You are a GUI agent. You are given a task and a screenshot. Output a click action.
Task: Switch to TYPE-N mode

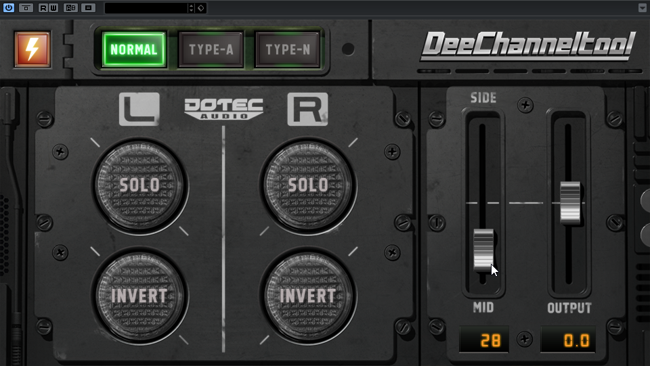288,49
